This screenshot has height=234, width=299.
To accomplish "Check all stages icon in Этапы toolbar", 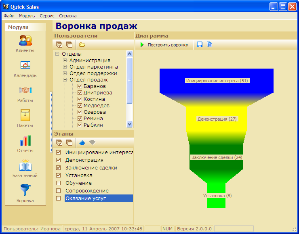I will click(x=59, y=142).
